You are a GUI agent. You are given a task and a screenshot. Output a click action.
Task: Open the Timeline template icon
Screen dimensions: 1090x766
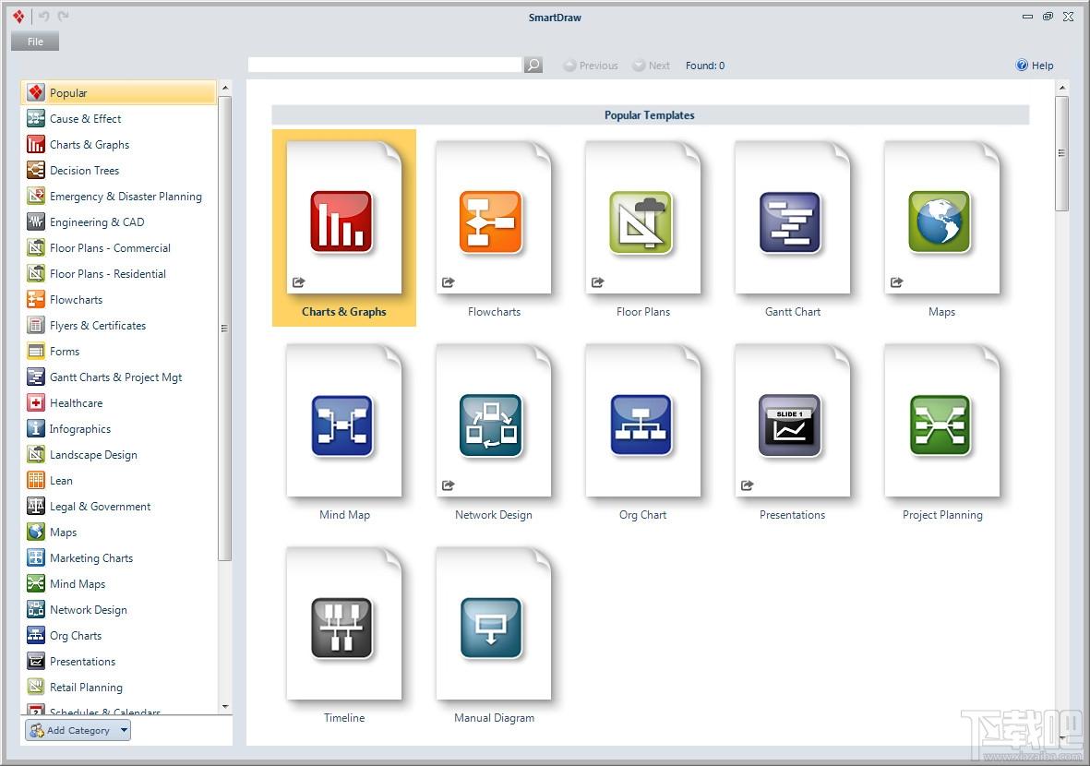pos(341,628)
